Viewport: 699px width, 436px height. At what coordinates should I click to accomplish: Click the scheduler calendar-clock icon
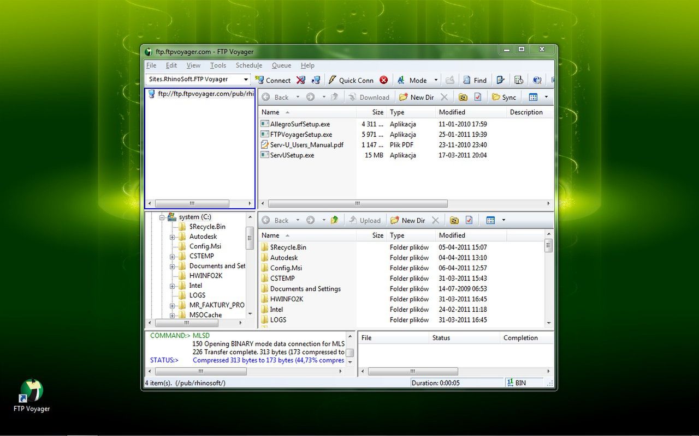(519, 80)
